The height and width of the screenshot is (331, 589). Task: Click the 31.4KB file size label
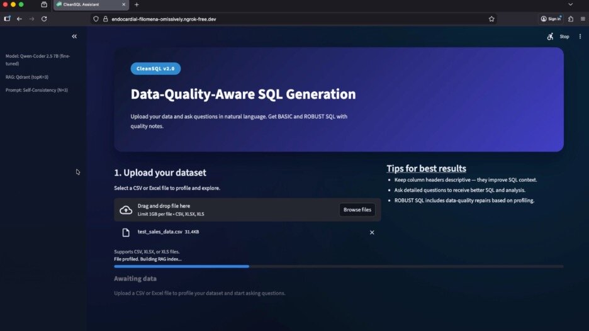coord(192,232)
